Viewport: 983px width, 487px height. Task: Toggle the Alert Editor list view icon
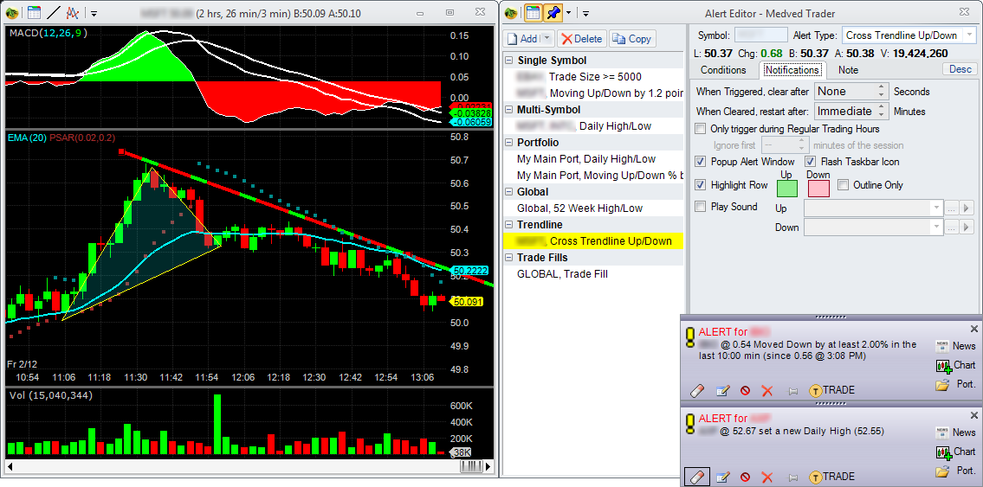(533, 12)
